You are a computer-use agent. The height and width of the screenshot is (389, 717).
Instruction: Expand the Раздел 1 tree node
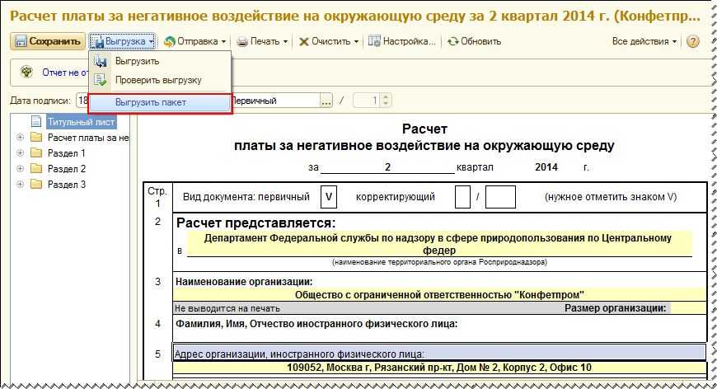click(x=20, y=153)
